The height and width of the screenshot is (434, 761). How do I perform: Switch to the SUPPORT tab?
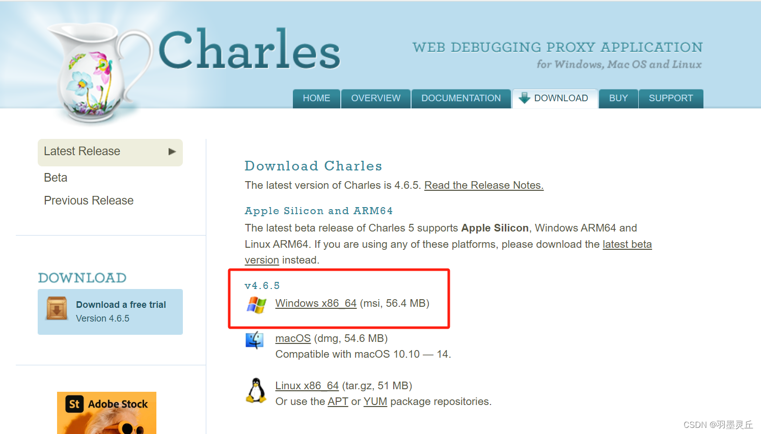(671, 98)
